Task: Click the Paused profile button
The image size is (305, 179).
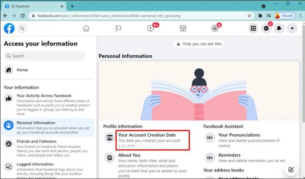Action: click(x=285, y=16)
